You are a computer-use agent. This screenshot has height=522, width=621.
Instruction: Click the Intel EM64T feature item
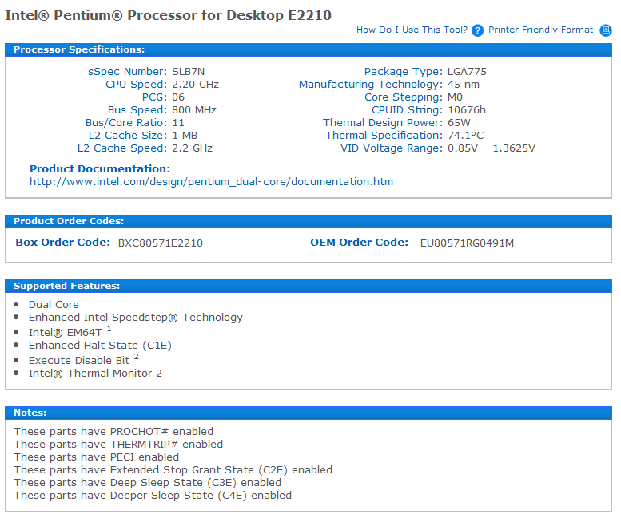66,333
